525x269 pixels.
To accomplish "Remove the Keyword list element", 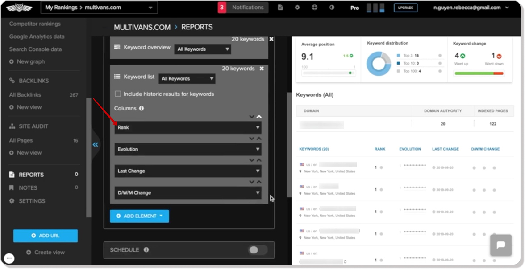I will point(262,69).
